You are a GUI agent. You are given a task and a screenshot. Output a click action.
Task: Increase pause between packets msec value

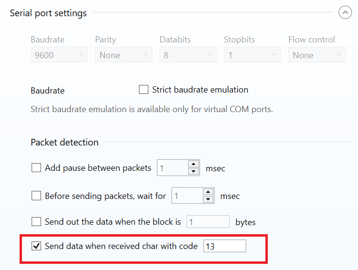point(193,165)
